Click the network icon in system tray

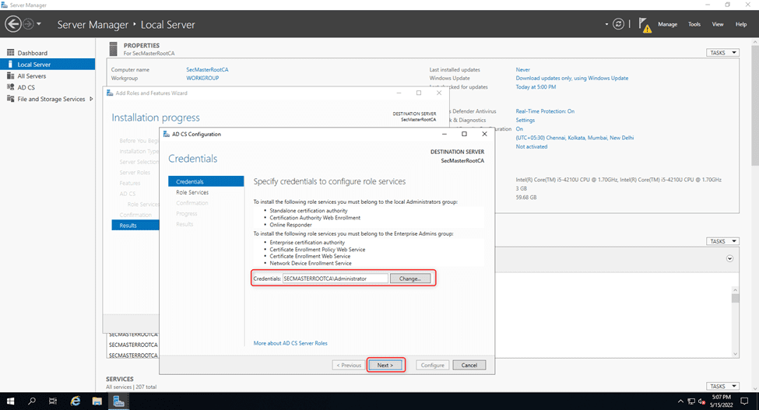(x=691, y=401)
